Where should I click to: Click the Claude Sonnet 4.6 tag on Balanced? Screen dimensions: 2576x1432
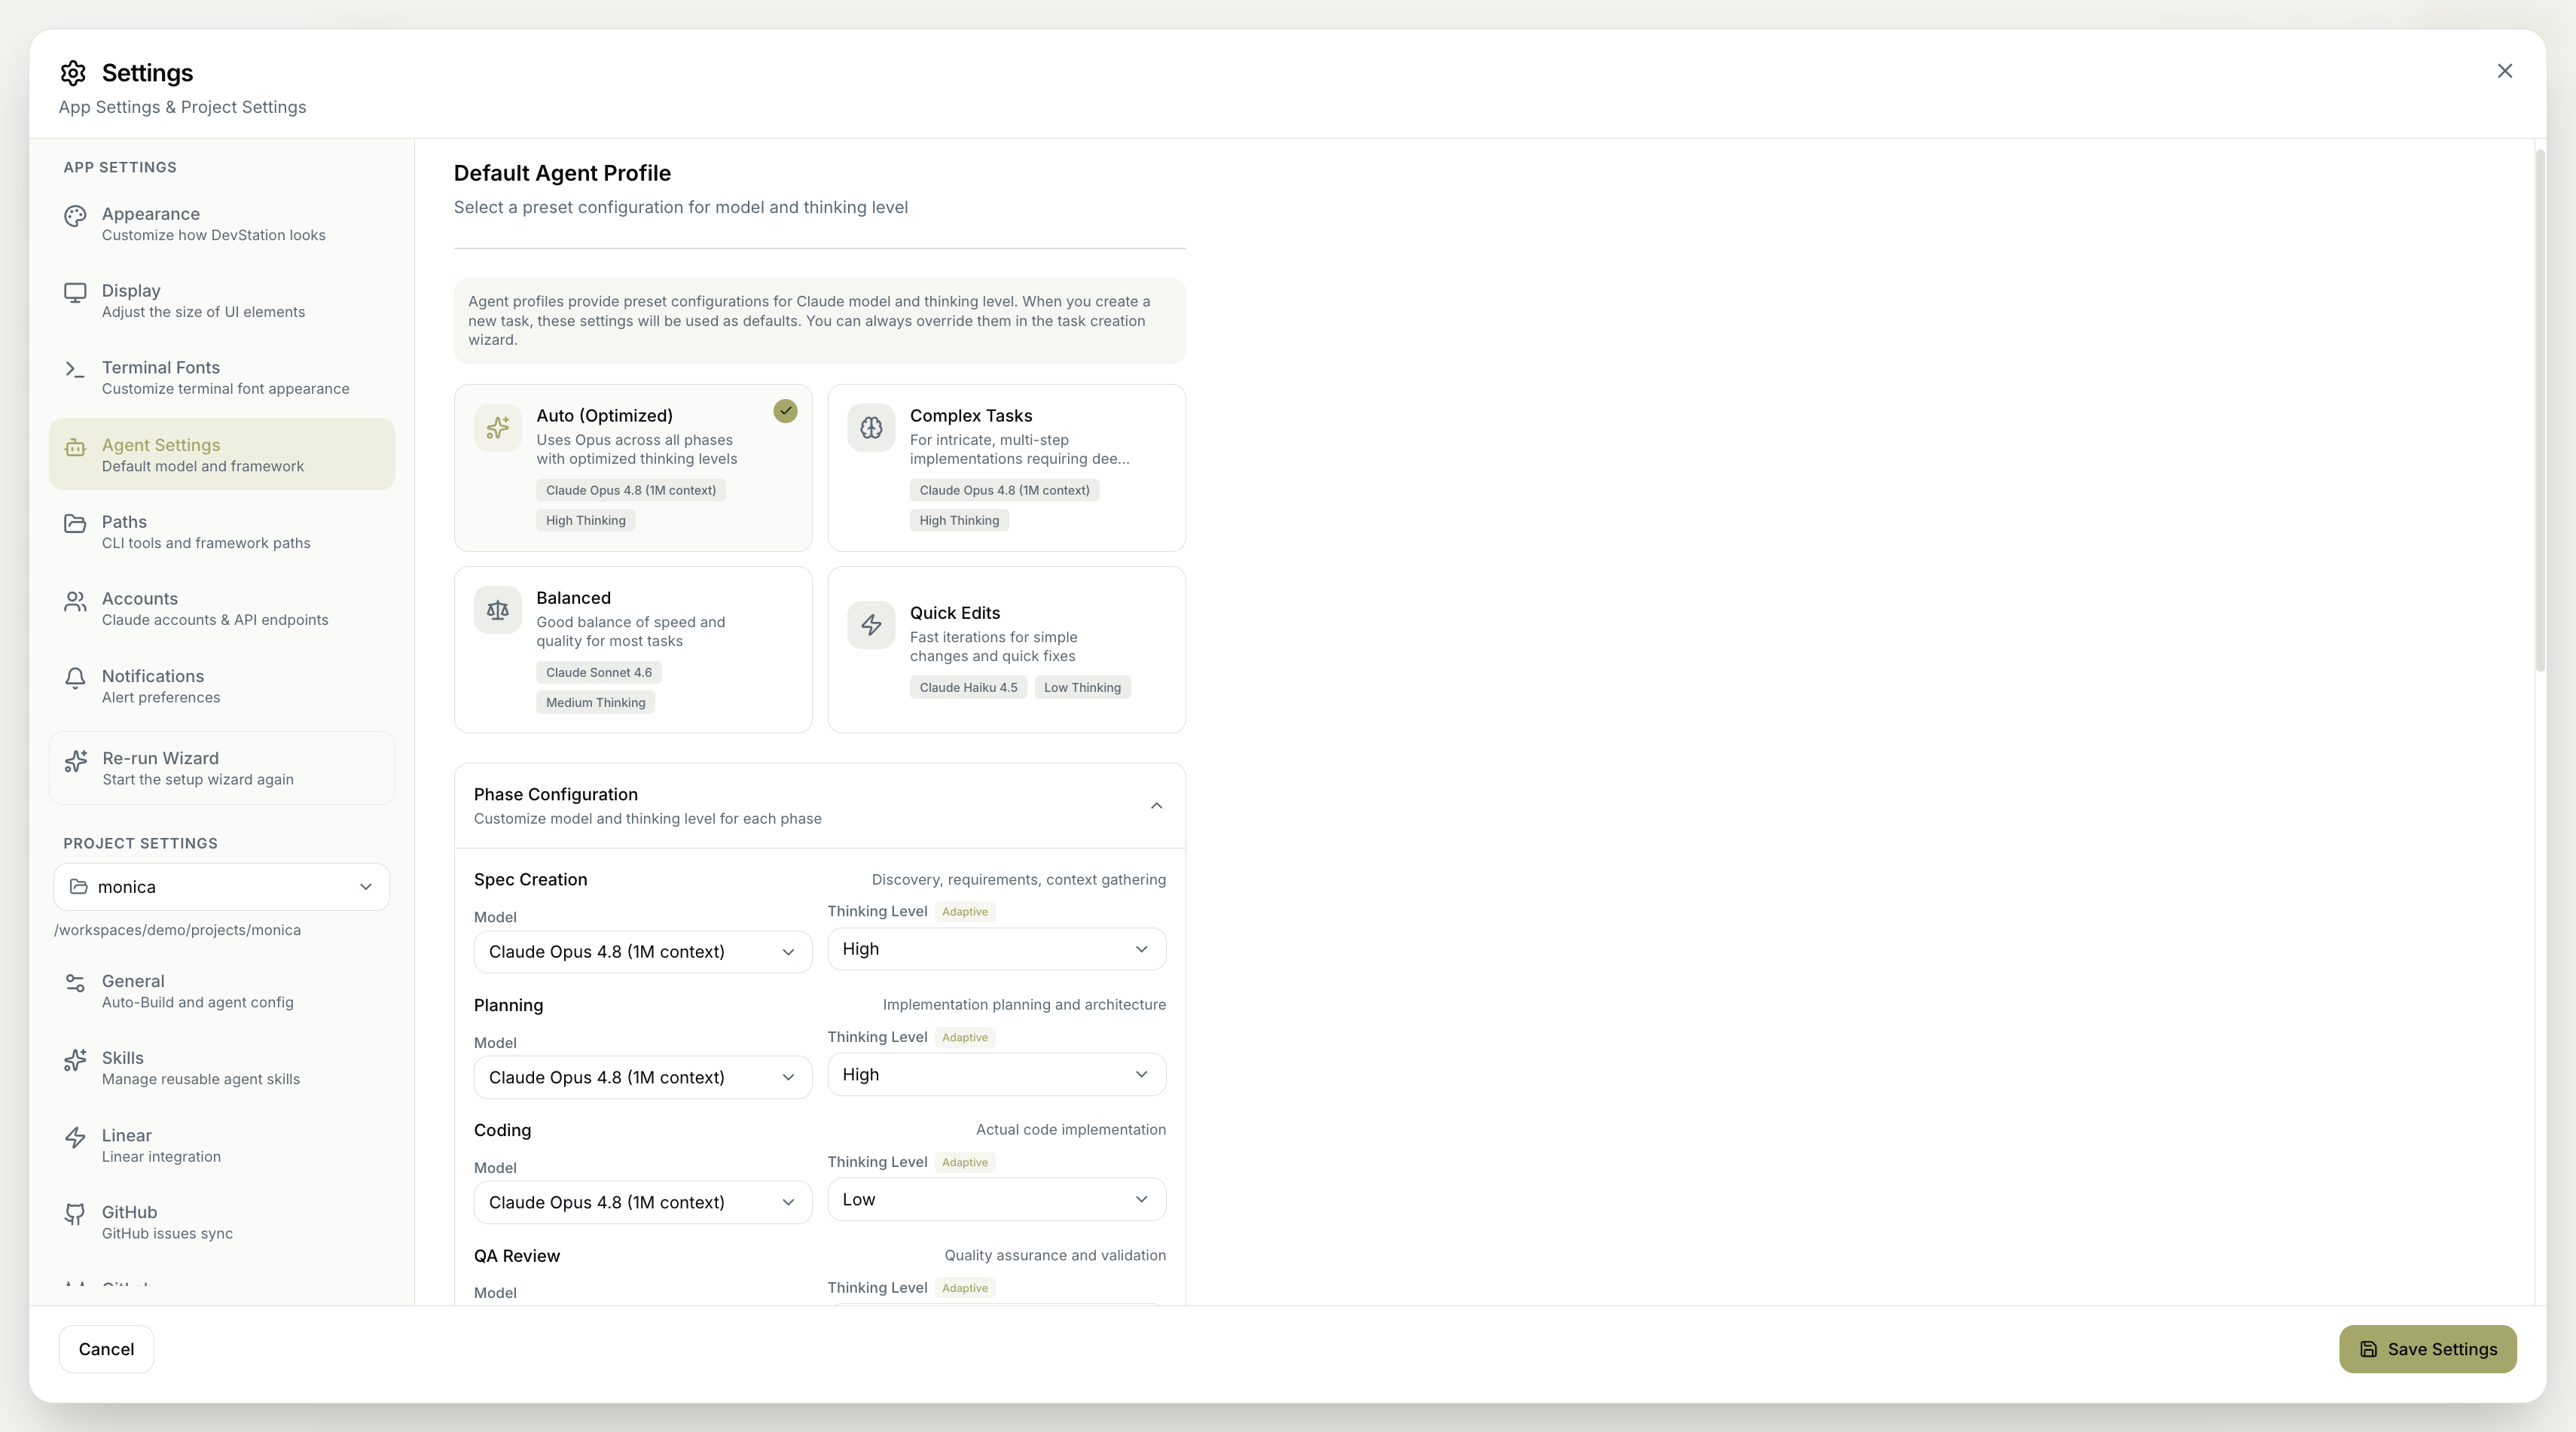click(x=599, y=672)
